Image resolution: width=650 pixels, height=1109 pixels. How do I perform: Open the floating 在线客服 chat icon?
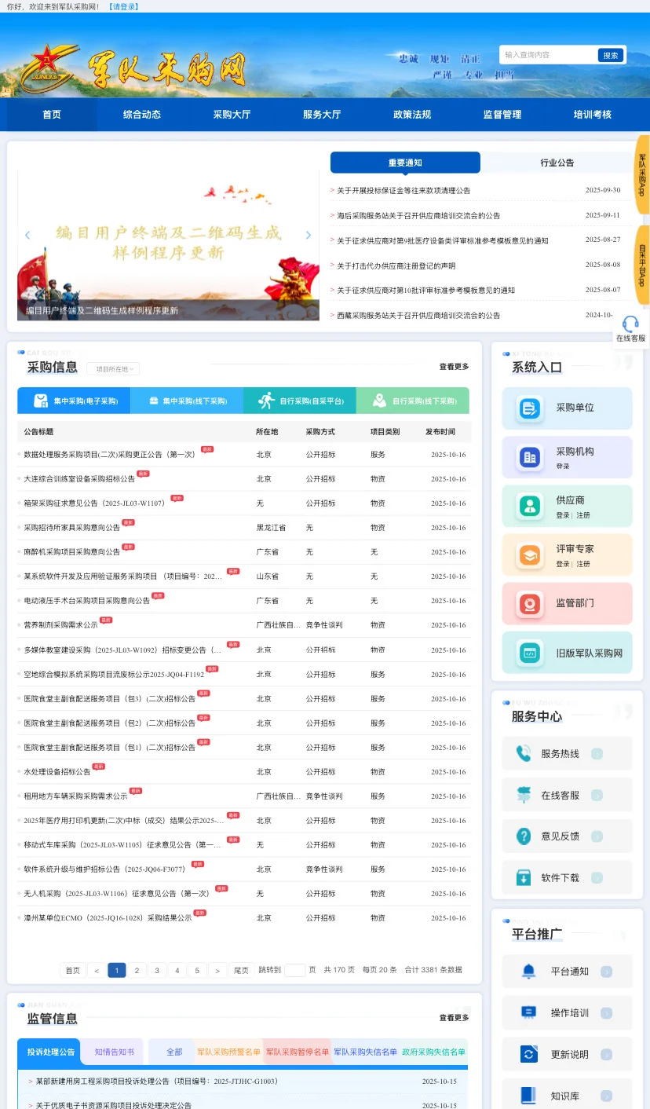tap(630, 325)
